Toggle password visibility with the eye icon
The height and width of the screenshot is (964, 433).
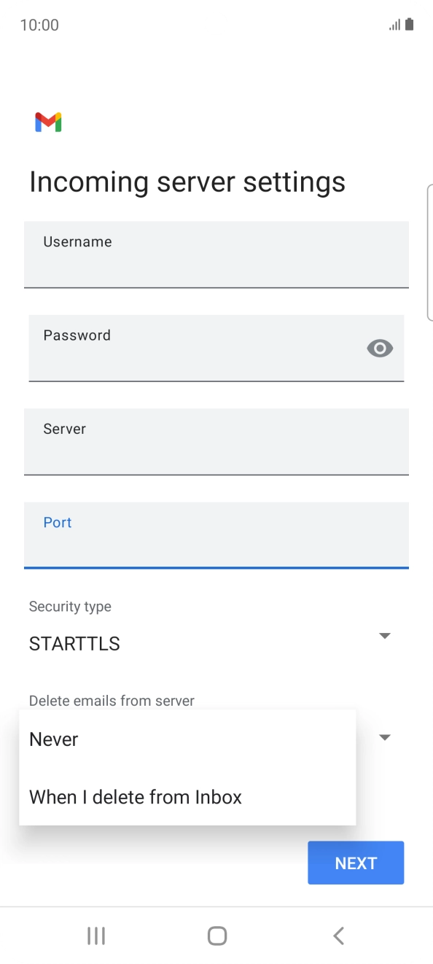(379, 348)
